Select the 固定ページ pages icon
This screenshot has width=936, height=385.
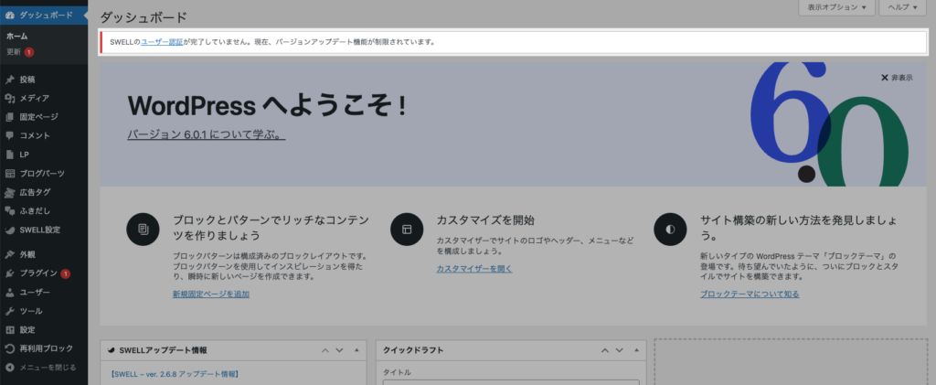point(9,117)
